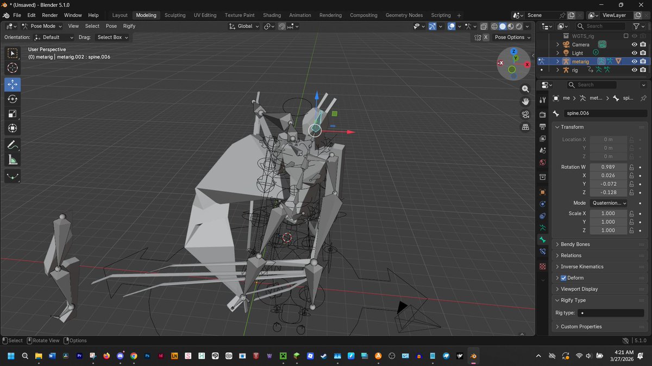The image size is (652, 366).
Task: Open the Object Data armature properties tab
Action: pos(542,228)
